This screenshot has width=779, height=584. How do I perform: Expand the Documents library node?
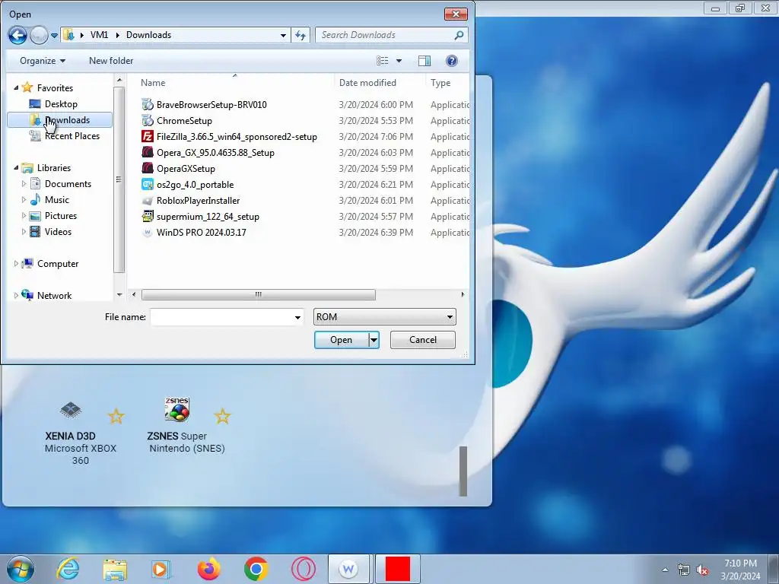click(x=24, y=184)
